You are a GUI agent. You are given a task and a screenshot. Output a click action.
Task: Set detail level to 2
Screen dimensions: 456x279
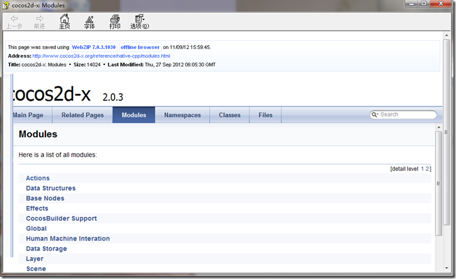coord(428,169)
